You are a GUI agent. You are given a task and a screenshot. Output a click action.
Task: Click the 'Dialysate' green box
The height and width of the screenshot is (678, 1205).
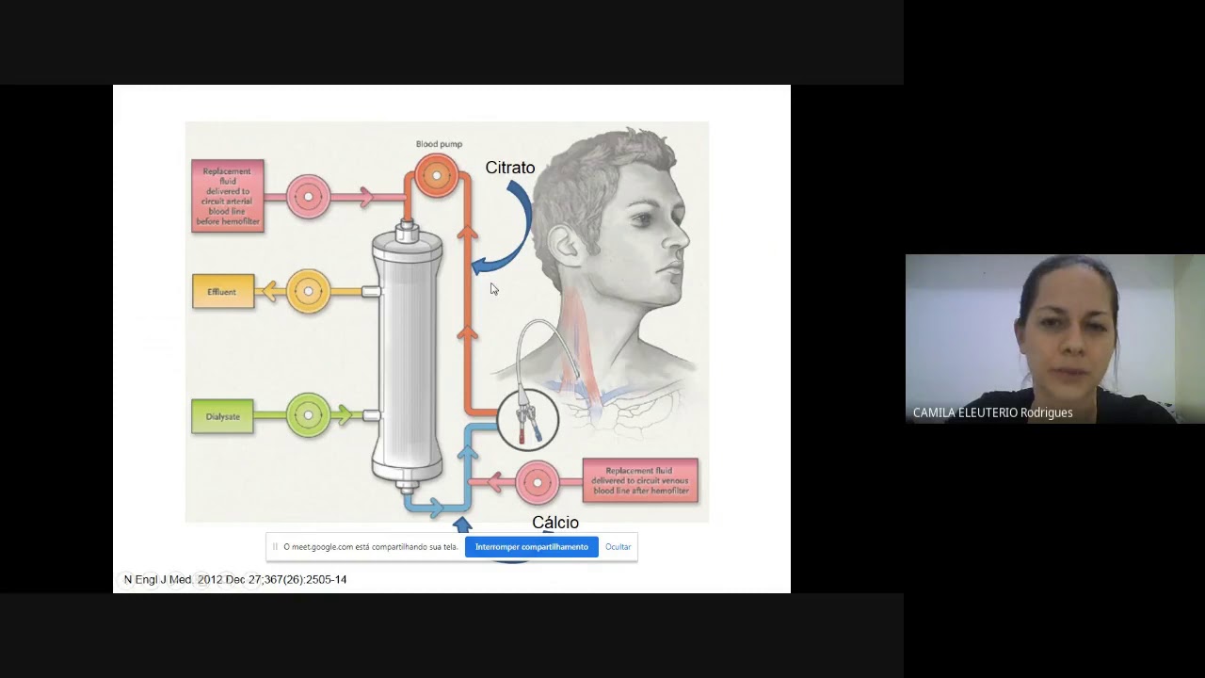point(222,416)
